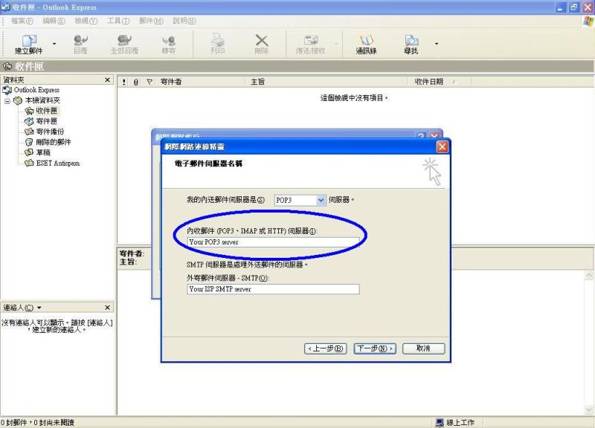Sort by attachment paperclip column header
Viewport: 595px width, 428px height.
[136, 82]
